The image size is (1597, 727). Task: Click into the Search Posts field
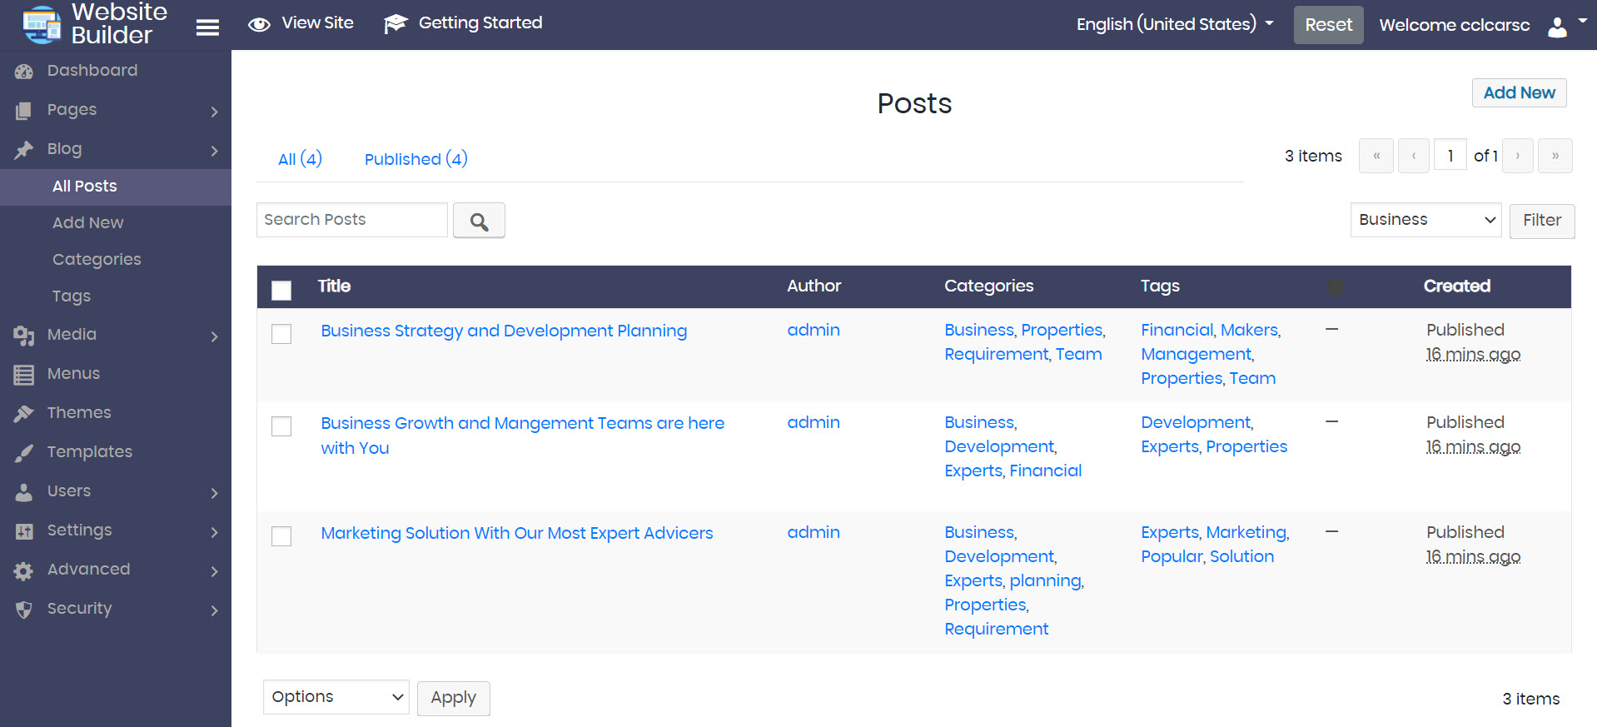point(351,220)
